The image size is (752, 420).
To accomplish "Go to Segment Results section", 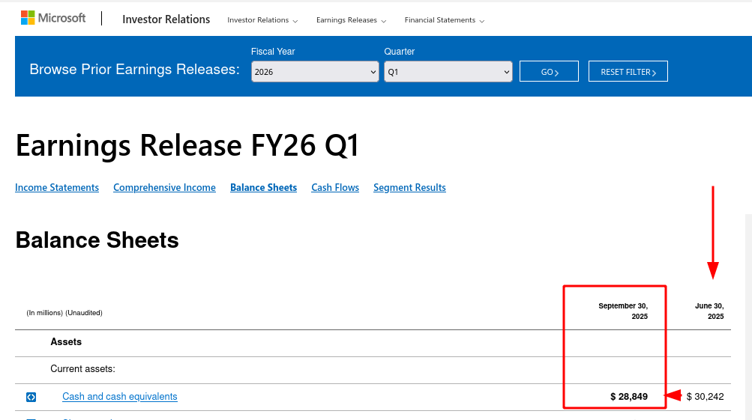I will pos(409,188).
